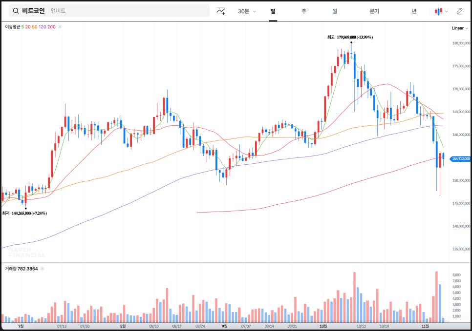Click the candlestick chart type icon
Screen dimensions: 472x331
point(439,11)
